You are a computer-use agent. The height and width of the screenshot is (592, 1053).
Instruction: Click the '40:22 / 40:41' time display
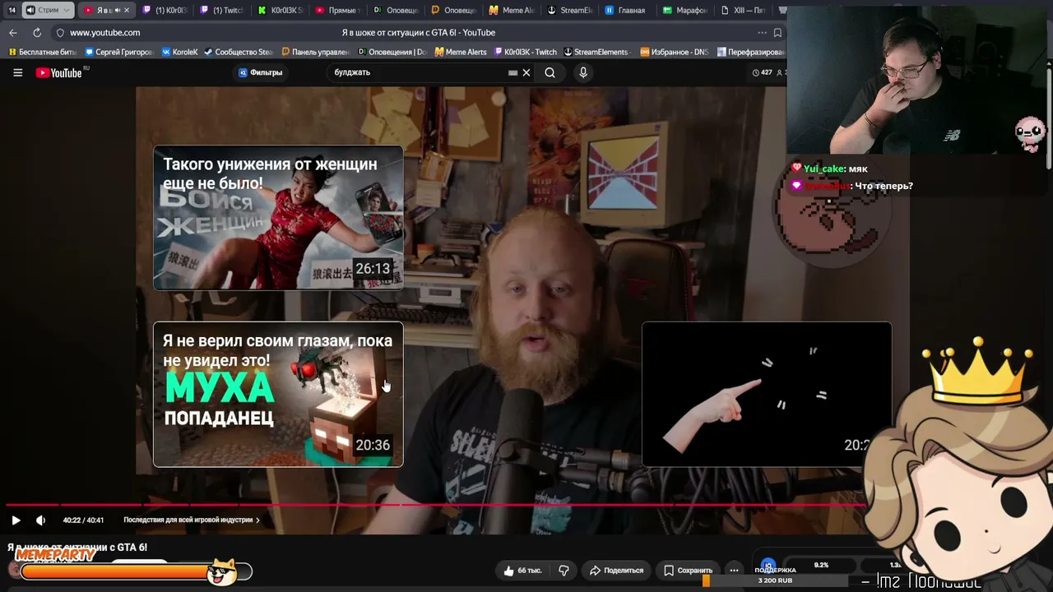click(x=83, y=520)
